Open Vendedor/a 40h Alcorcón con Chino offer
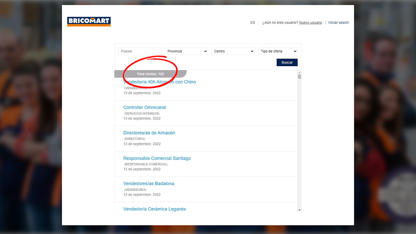Image resolution: width=416 pixels, height=234 pixels. [x=159, y=82]
